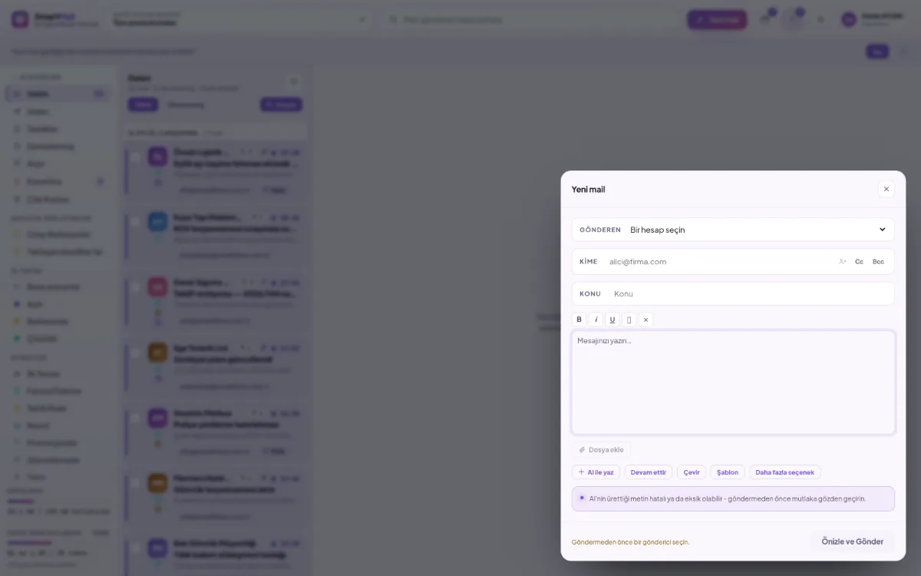921x576 pixels.
Task: Click inside the Mesajınızı yazın message area
Action: [x=733, y=382]
